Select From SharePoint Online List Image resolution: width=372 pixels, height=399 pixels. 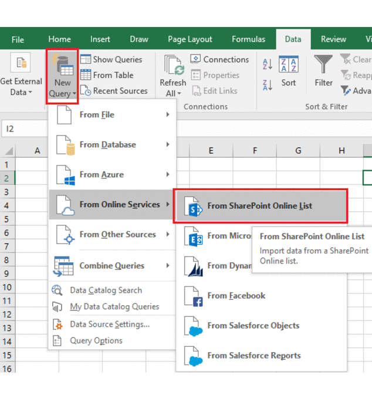coord(261,206)
